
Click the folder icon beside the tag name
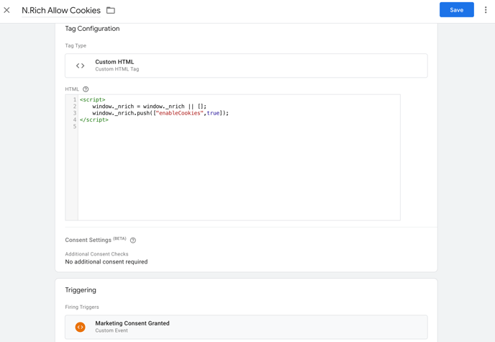point(111,10)
